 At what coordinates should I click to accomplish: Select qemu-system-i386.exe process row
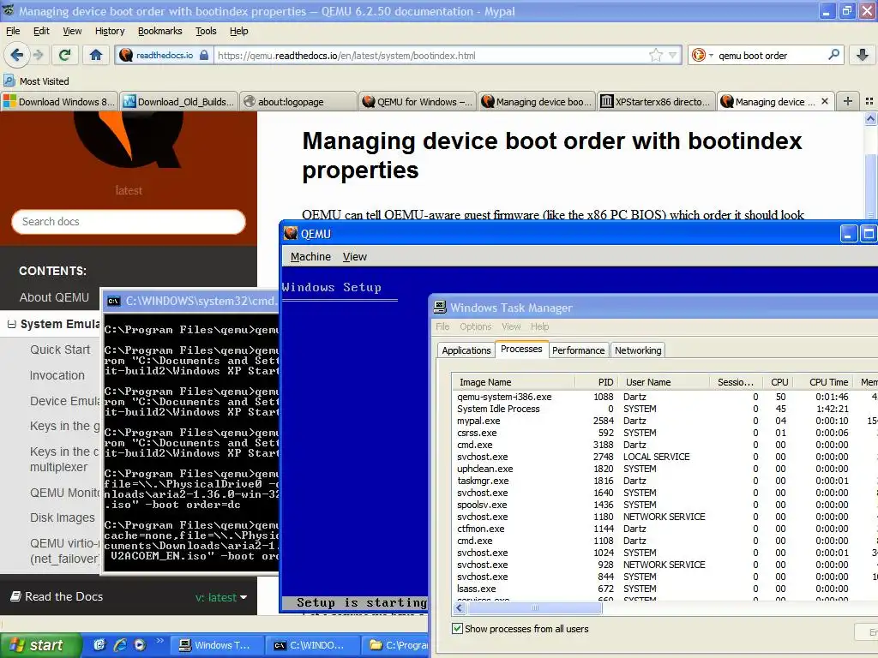(x=665, y=397)
